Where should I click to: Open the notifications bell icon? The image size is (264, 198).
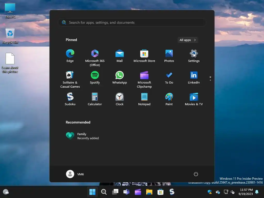257,192
